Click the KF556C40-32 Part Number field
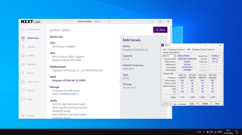 pyautogui.click(x=187, y=67)
